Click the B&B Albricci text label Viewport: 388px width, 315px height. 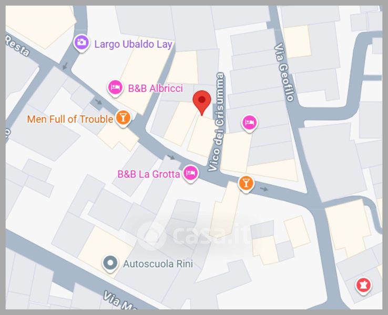pos(156,88)
